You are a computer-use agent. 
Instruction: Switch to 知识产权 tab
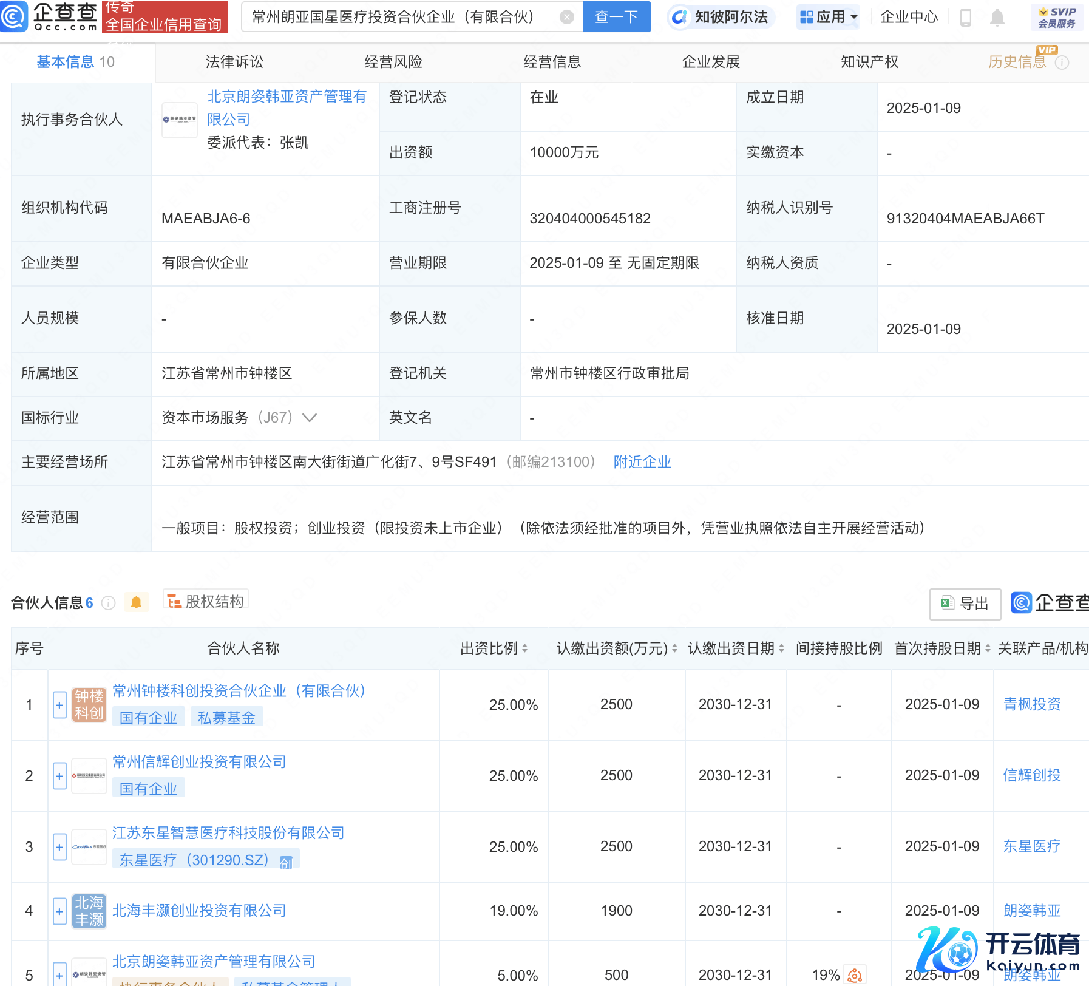869,62
